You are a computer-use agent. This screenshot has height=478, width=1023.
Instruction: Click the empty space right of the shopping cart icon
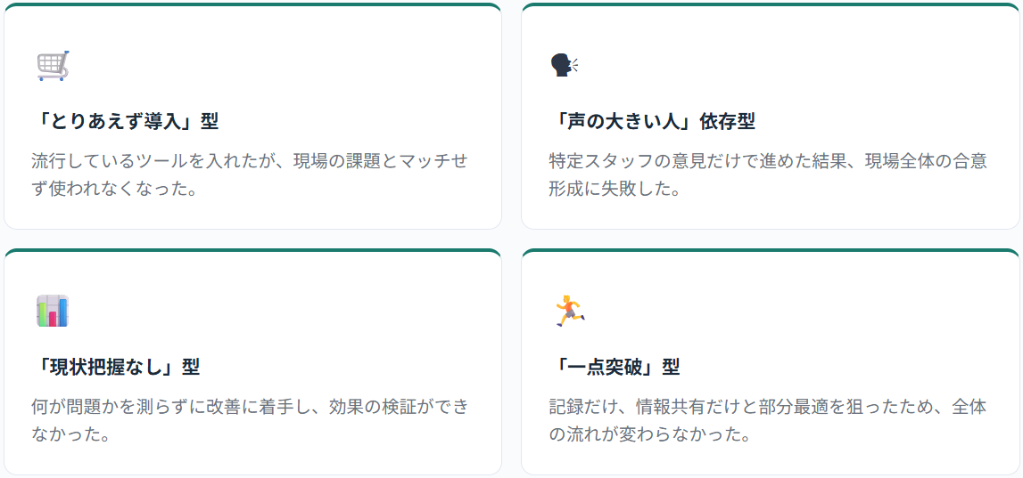(x=268, y=66)
